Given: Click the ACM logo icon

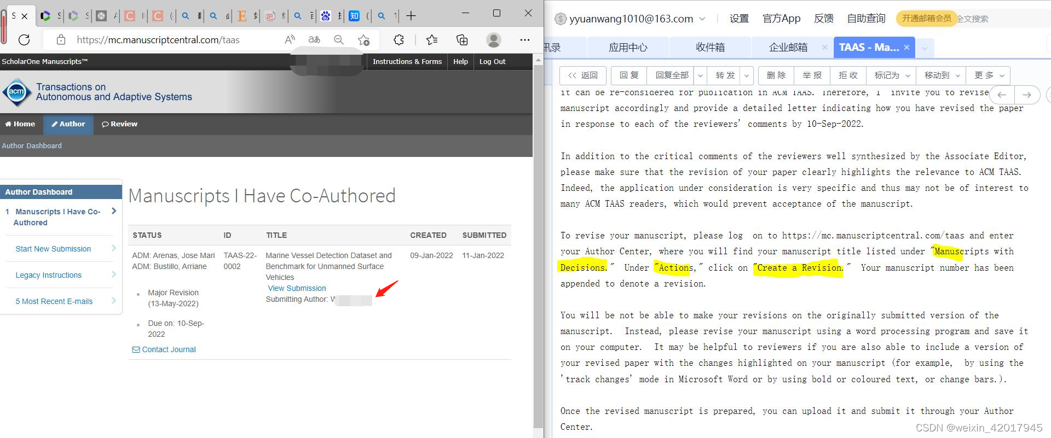Looking at the screenshot, I should [16, 92].
